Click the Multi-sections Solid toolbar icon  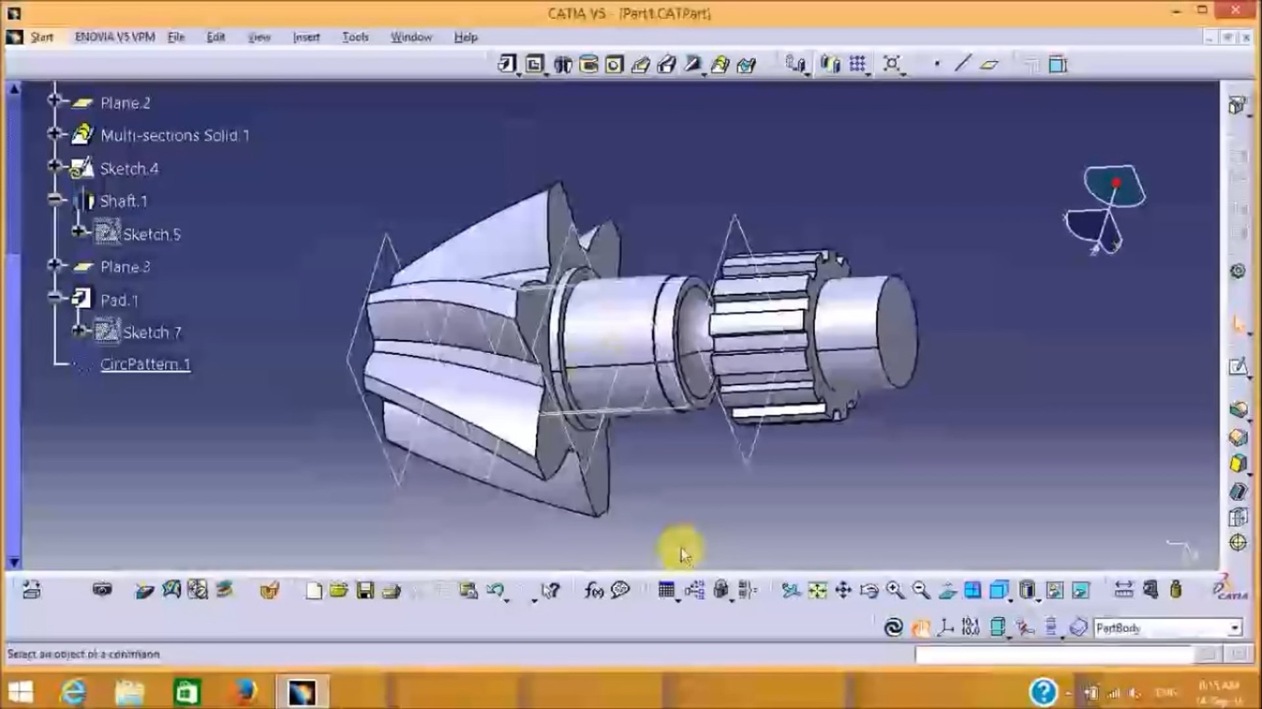720,64
